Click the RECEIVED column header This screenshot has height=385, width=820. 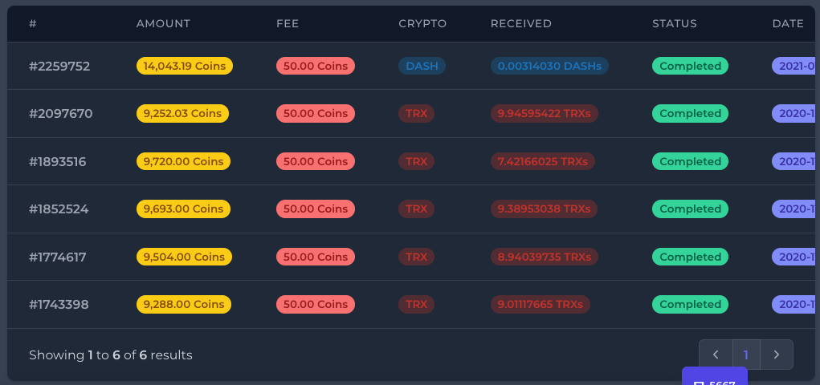click(521, 23)
